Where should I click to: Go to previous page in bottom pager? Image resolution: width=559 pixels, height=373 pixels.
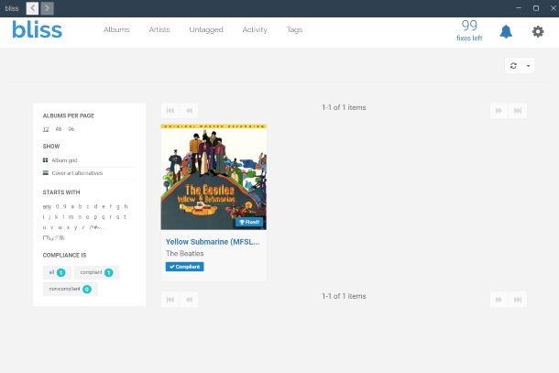coord(189,300)
